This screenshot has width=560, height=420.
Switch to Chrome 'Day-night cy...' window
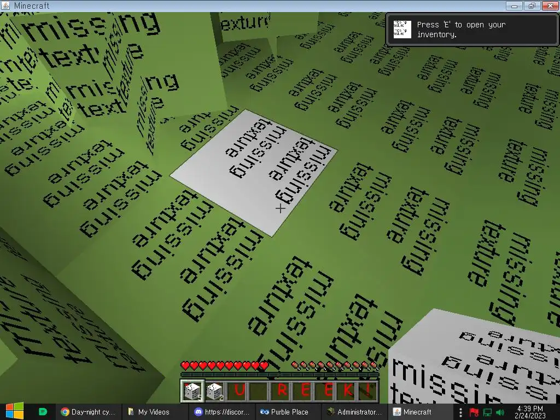pyautogui.click(x=88, y=412)
